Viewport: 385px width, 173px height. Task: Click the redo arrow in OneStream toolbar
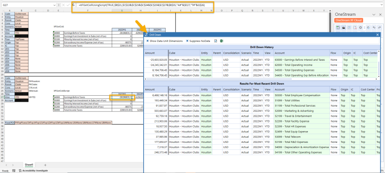coord(380,28)
